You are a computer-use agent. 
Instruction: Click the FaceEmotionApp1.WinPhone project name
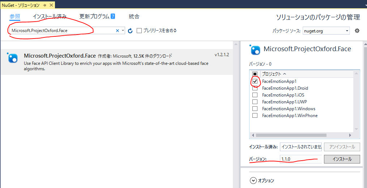[290, 116]
